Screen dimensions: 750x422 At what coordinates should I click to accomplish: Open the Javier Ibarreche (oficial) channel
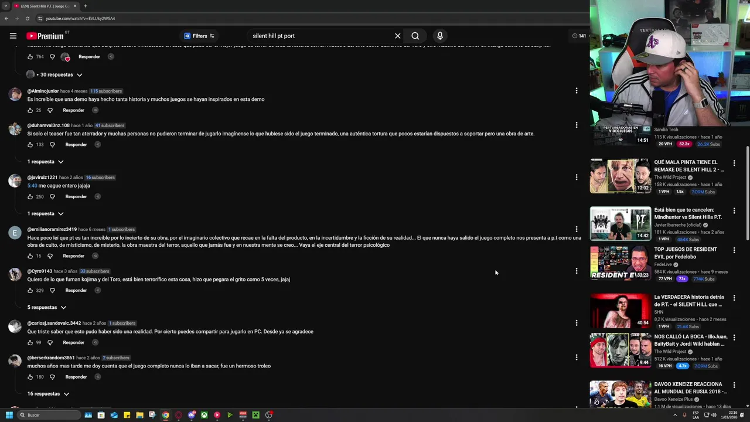click(x=678, y=225)
